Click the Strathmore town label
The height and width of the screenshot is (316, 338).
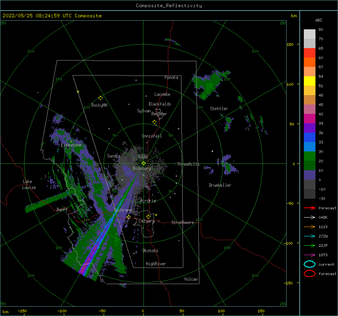pos(183,222)
